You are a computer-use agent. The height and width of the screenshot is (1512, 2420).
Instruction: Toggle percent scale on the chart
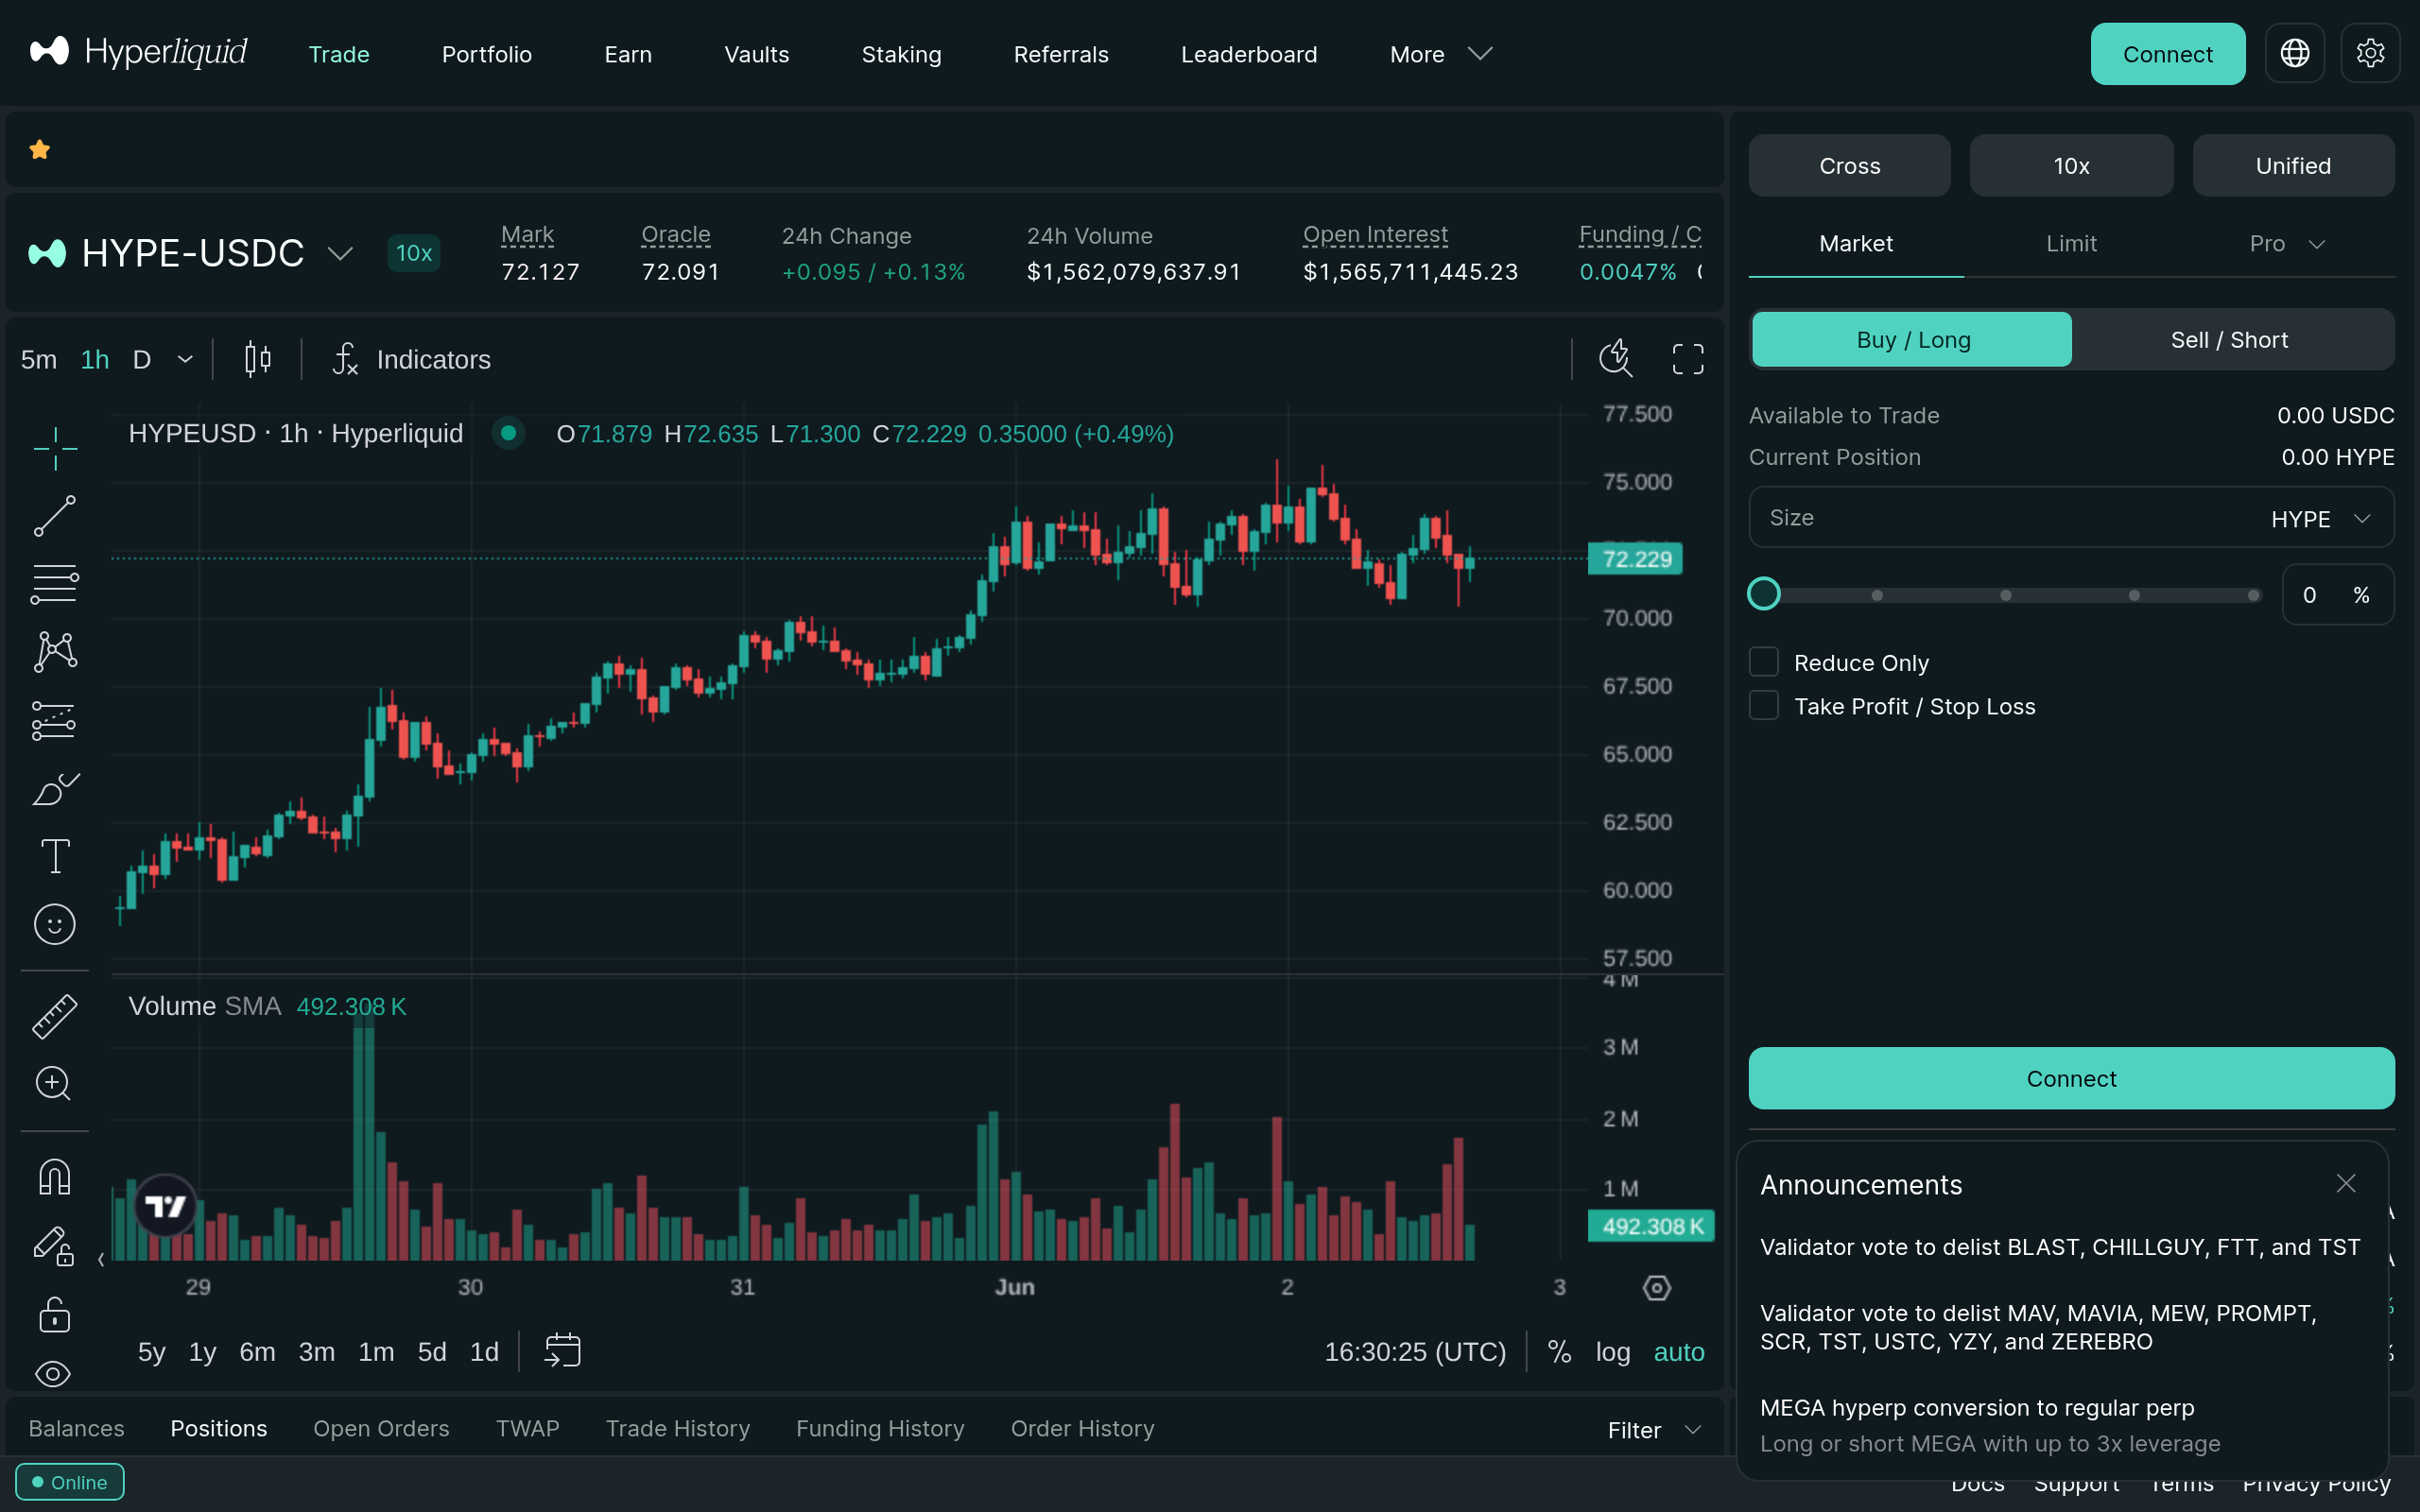1559,1352
